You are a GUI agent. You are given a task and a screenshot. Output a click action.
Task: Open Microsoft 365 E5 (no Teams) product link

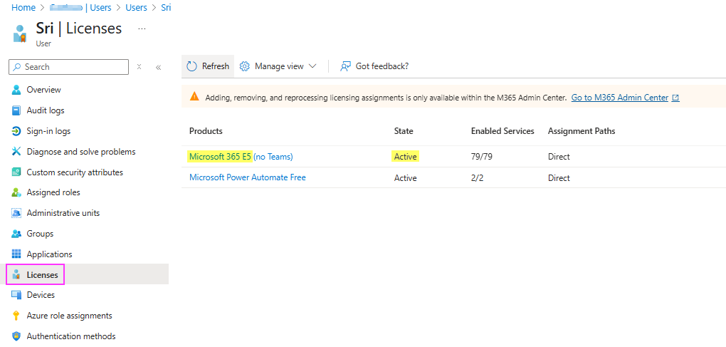241,157
